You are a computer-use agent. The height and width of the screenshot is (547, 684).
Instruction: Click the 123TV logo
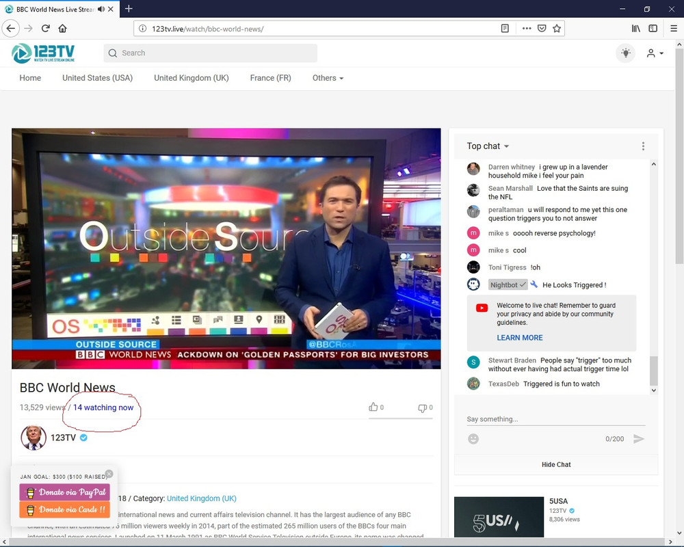[x=43, y=53]
